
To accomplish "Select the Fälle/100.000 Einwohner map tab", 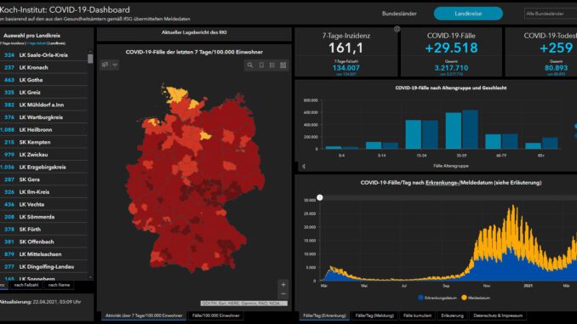I will coord(215,315).
